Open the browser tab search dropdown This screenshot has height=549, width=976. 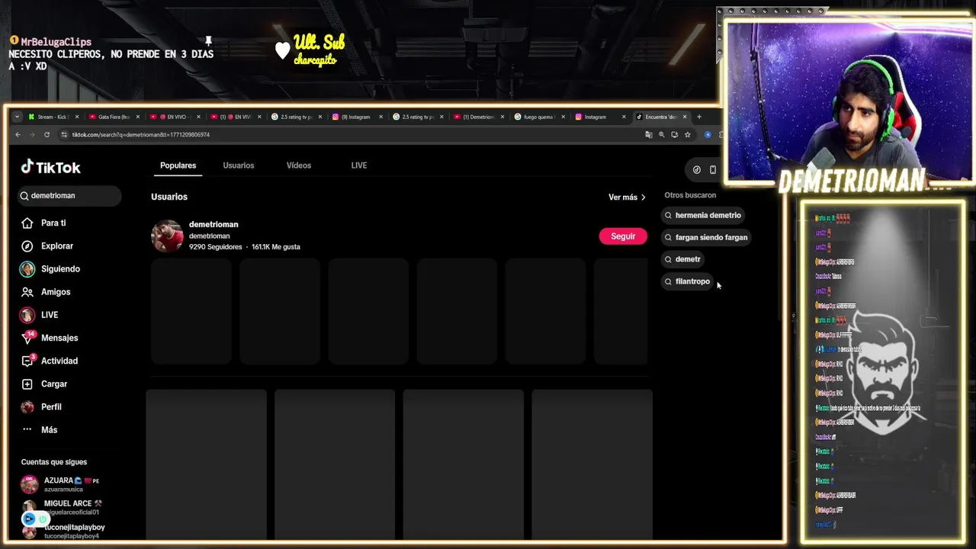[x=17, y=117]
